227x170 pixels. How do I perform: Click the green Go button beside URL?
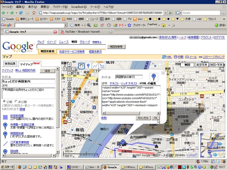tap(171, 13)
